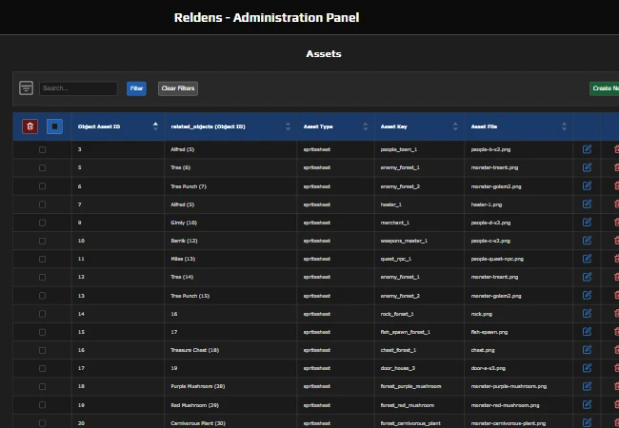Open the edit icon for monster-golem2.png, ID 6
619x428 pixels.
coord(587,185)
